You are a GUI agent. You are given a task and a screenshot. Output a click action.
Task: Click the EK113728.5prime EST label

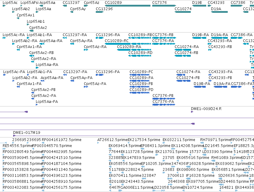(137, 152)
